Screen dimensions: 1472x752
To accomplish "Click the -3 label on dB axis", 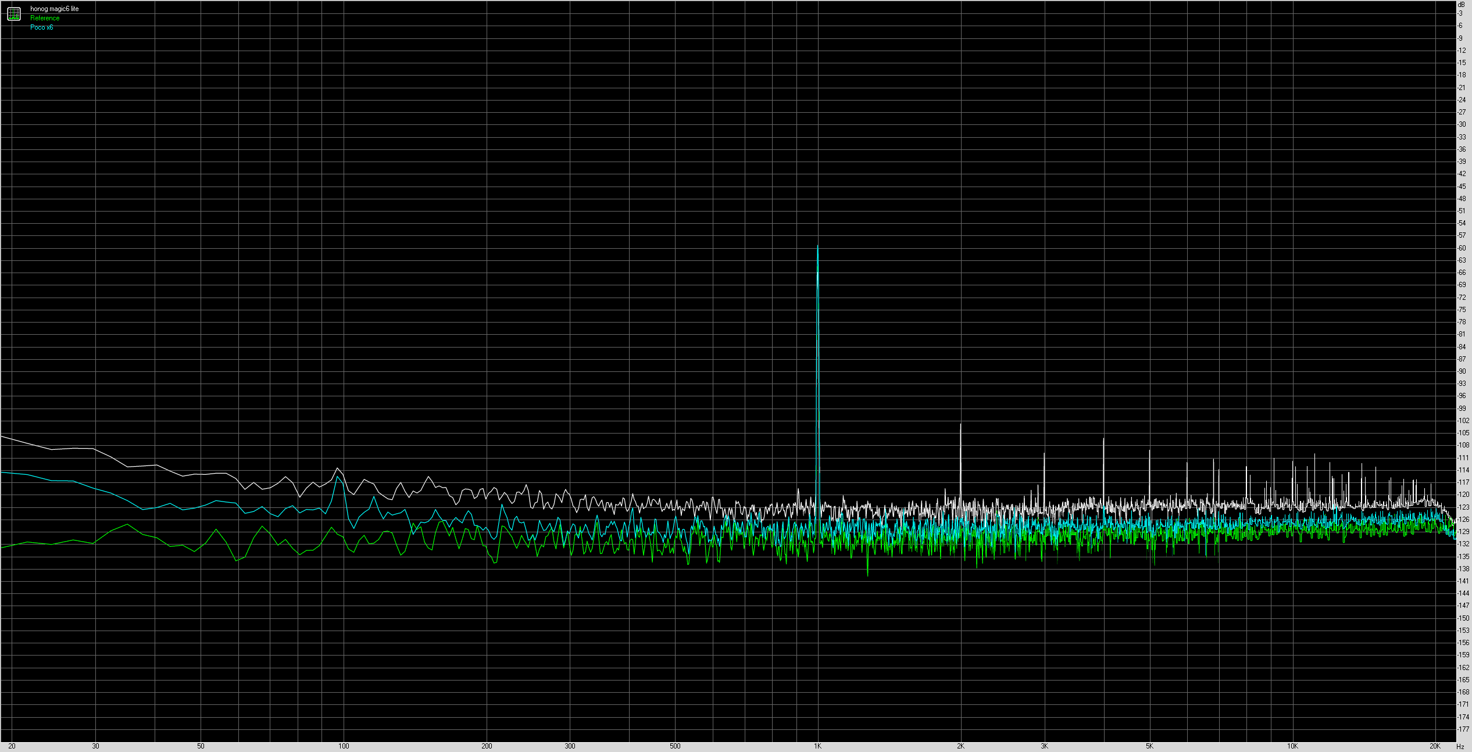I will [1460, 13].
